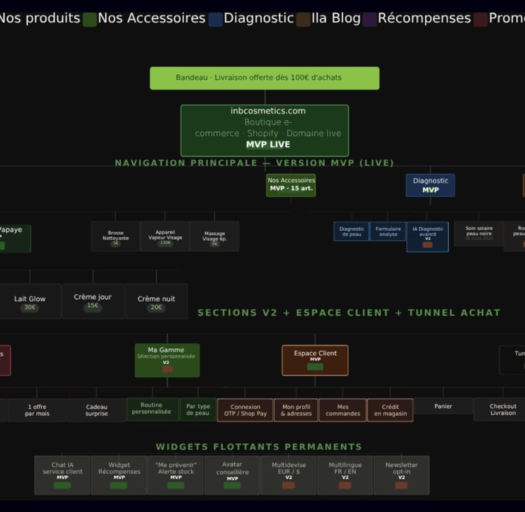Click the Massage Visage 6p. node
The height and width of the screenshot is (512, 525).
coord(215,236)
